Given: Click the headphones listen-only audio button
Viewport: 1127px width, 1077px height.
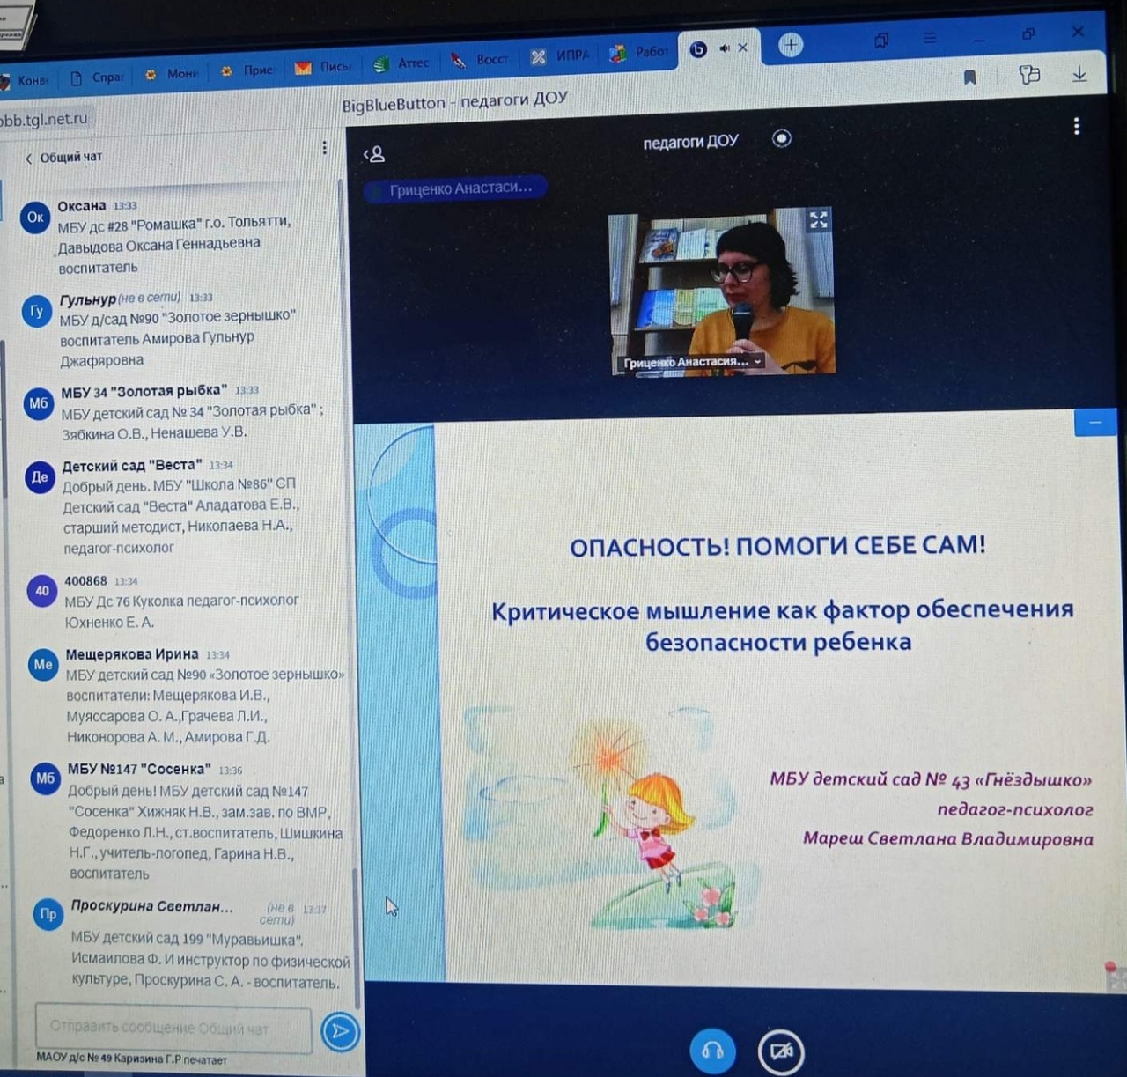Looking at the screenshot, I should point(712,1049).
